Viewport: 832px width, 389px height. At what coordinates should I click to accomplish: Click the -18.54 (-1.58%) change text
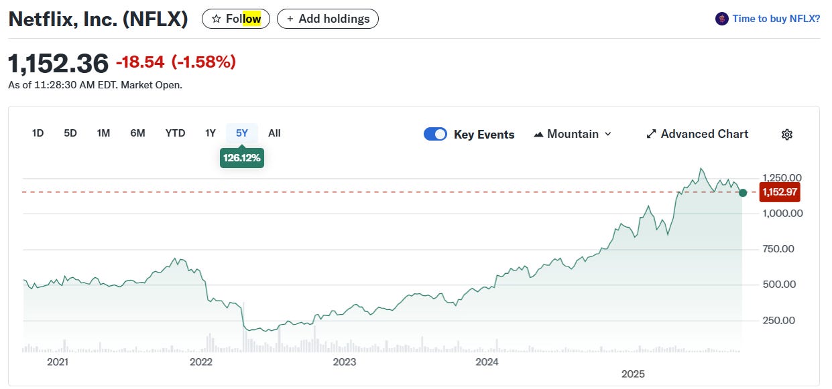[176, 62]
